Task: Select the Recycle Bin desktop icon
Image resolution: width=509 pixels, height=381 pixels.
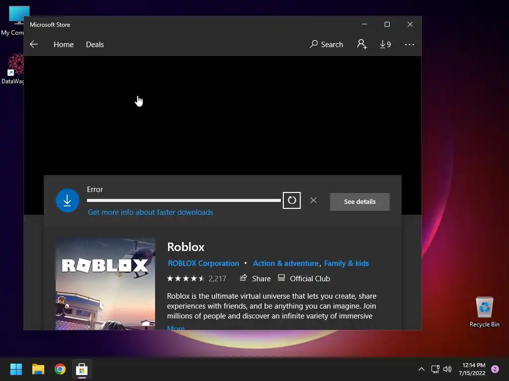Action: [x=484, y=312]
